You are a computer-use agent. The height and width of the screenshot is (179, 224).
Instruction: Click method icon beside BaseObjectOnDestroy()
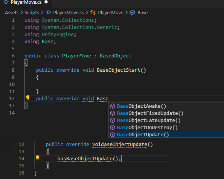pyautogui.click(x=113, y=128)
